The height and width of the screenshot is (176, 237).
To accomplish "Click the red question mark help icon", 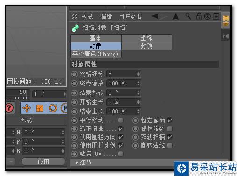I will [10, 108].
